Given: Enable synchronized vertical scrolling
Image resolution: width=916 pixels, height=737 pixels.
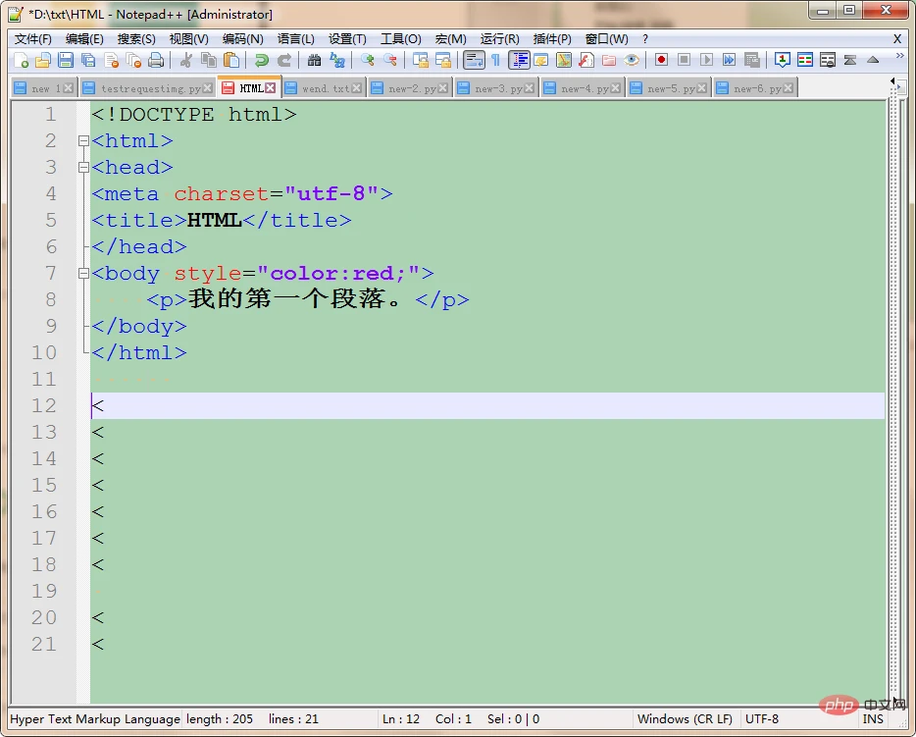Looking at the screenshot, I should [422, 60].
